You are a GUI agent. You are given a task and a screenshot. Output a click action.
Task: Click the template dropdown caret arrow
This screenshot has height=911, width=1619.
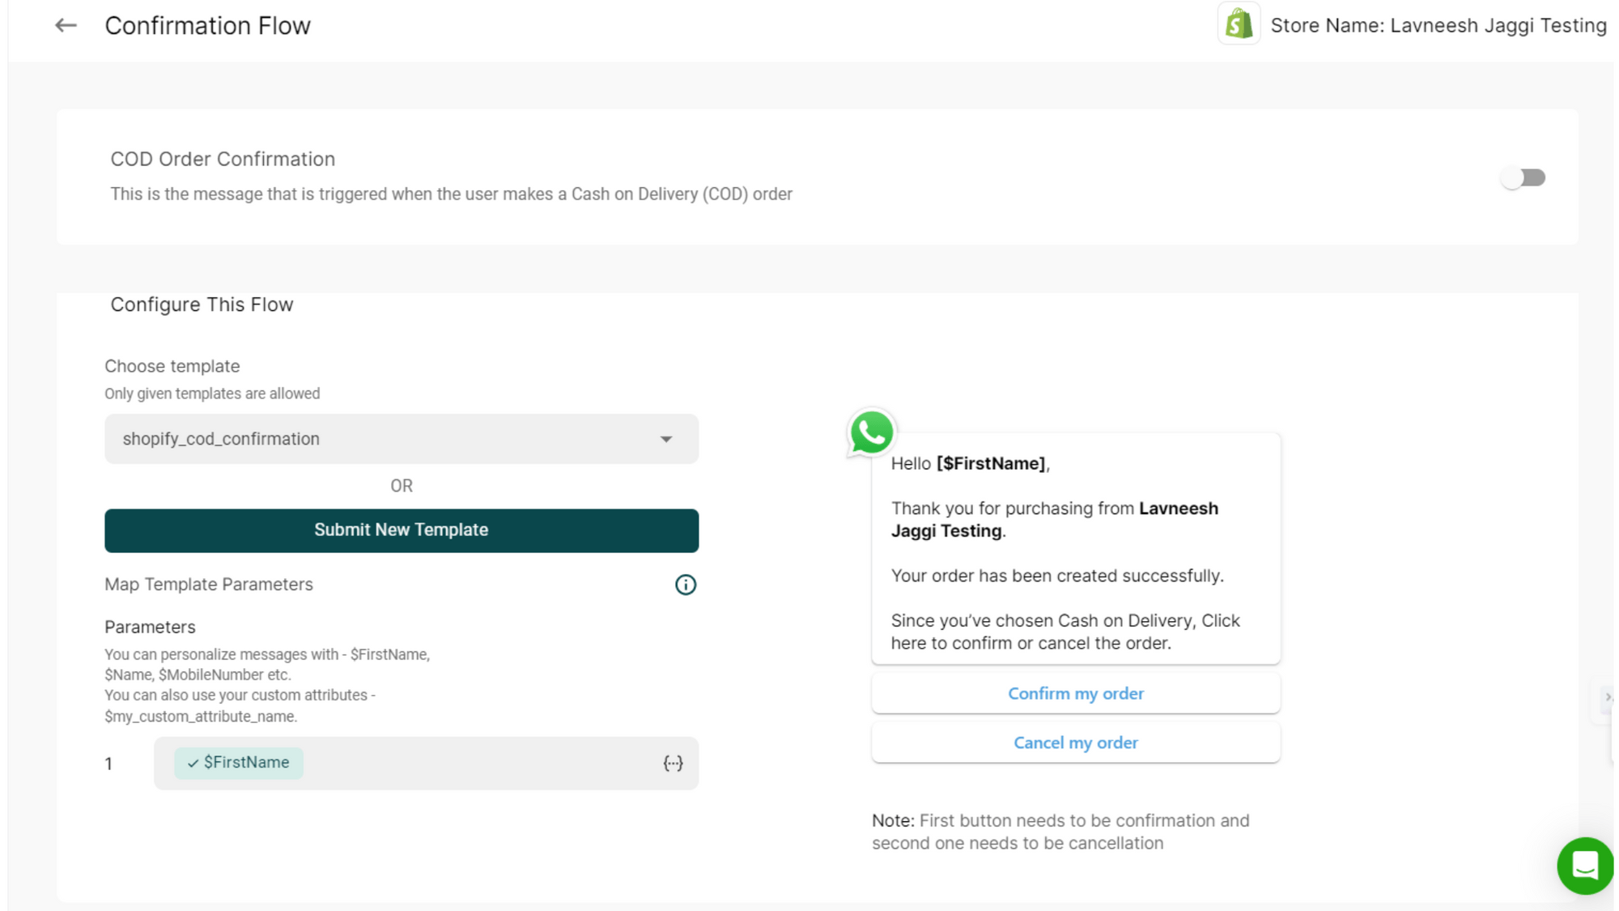(x=666, y=439)
